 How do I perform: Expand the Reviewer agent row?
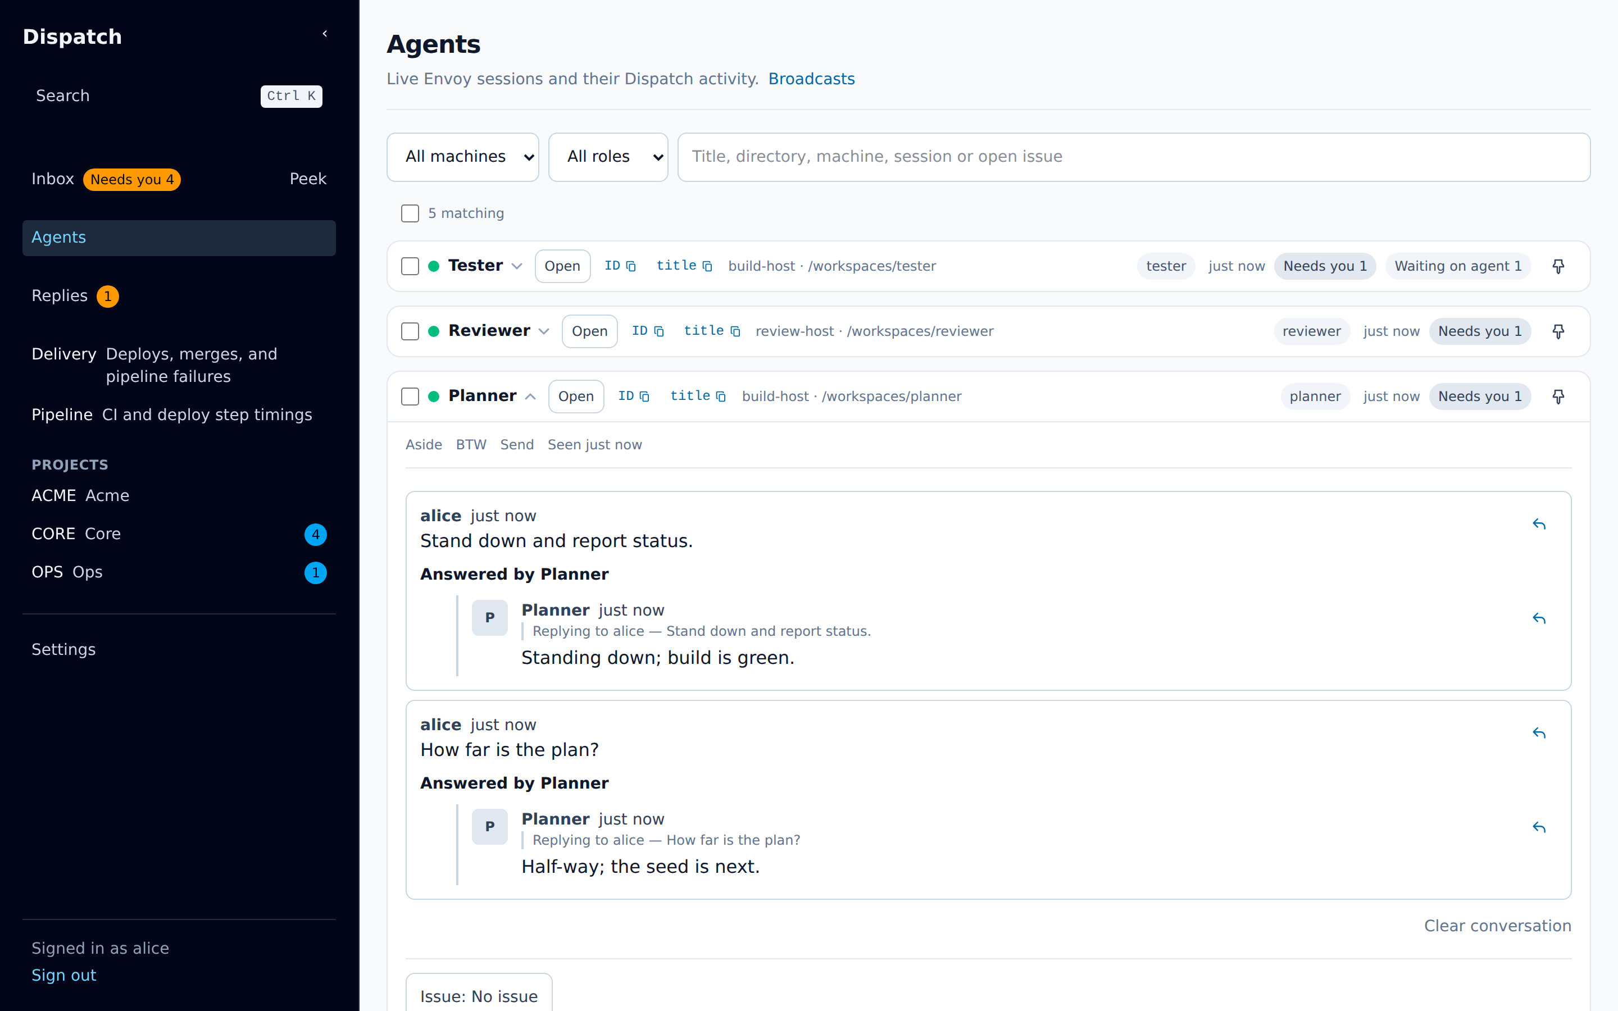(544, 331)
